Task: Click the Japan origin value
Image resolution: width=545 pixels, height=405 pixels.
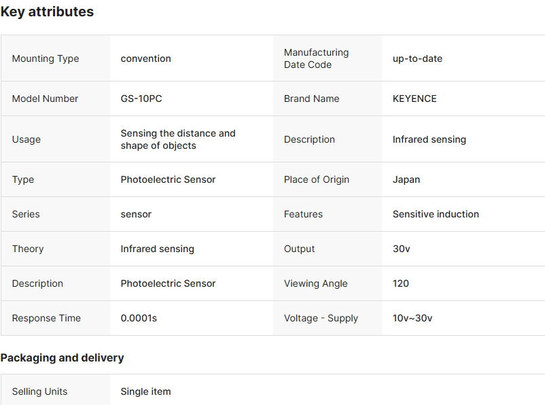Action: (x=406, y=179)
